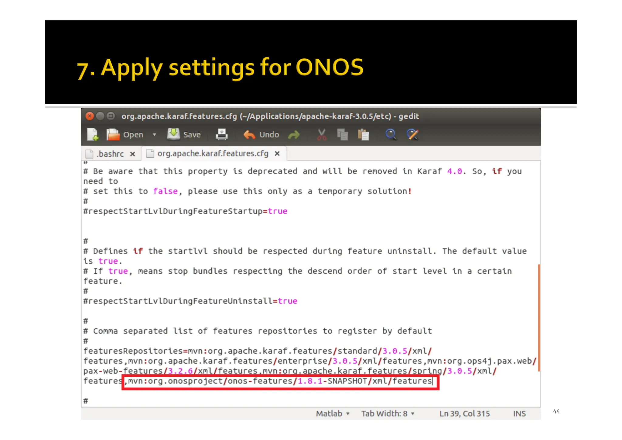This screenshot has height=440, width=622.
Task: Click the New Document icon
Action: [x=92, y=134]
